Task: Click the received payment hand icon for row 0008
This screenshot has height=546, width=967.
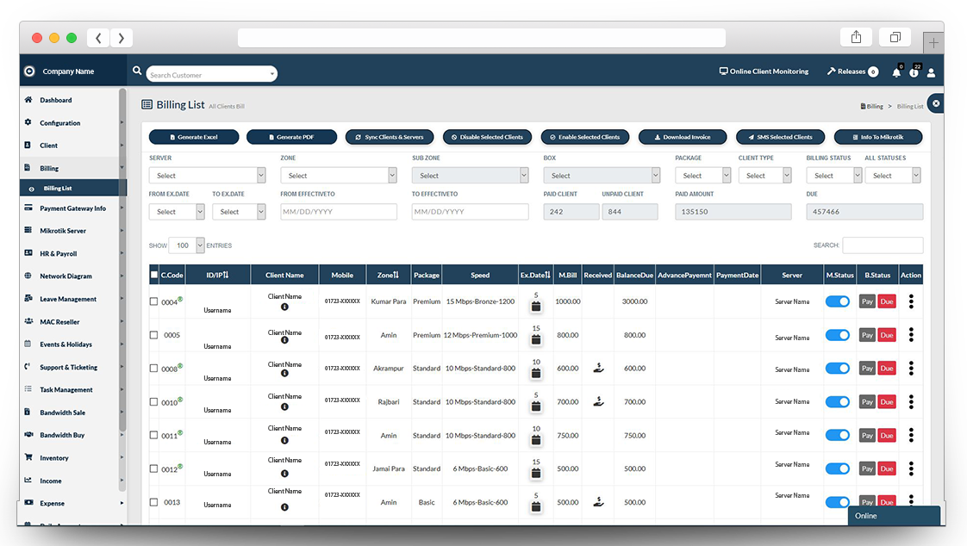Action: (598, 367)
